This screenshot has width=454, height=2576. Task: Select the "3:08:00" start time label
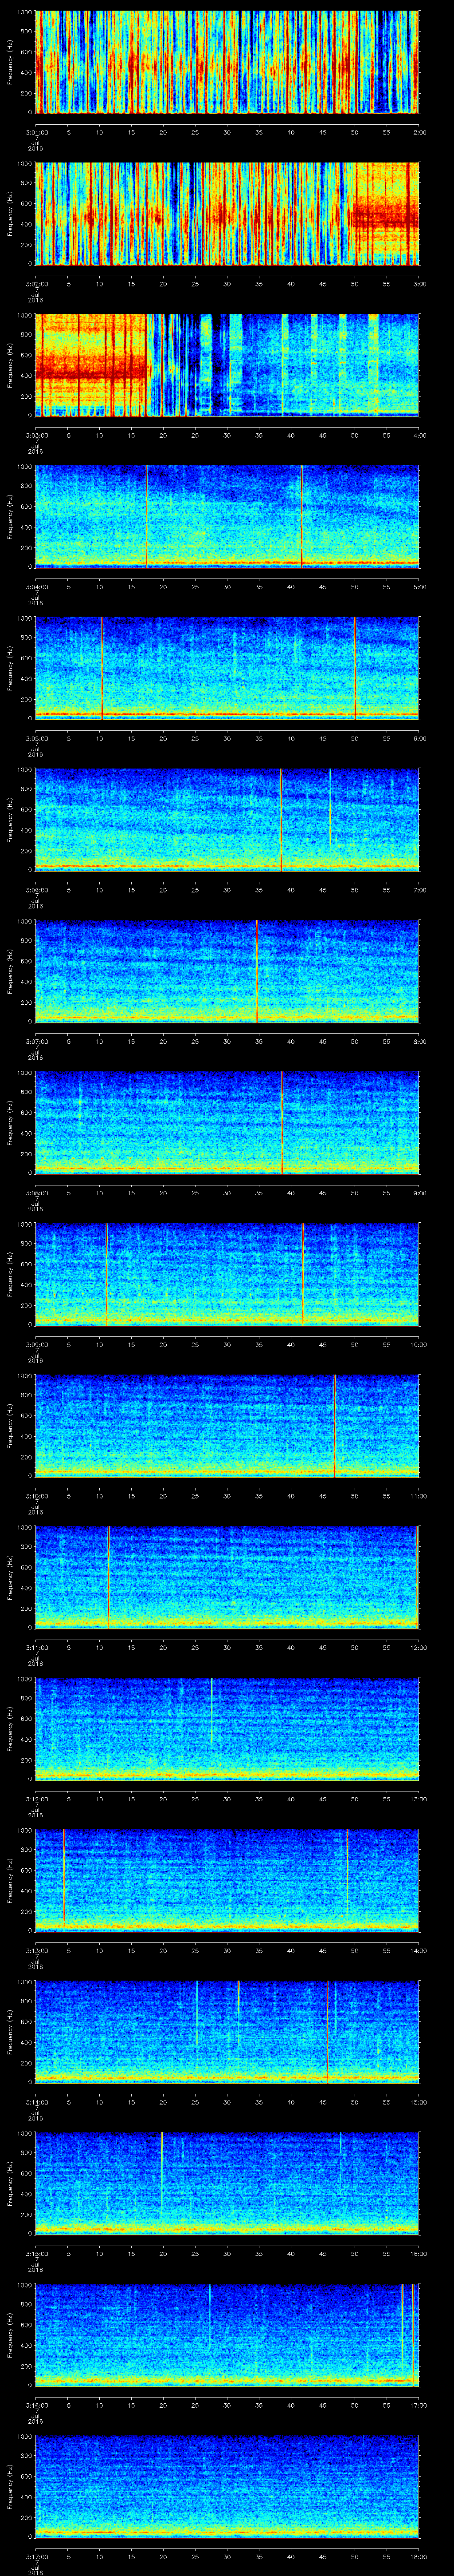(x=36, y=1192)
